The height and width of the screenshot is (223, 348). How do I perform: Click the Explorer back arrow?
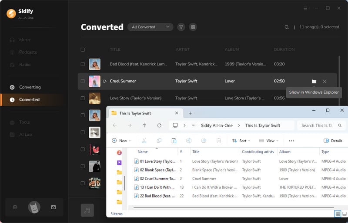pyautogui.click(x=114, y=125)
